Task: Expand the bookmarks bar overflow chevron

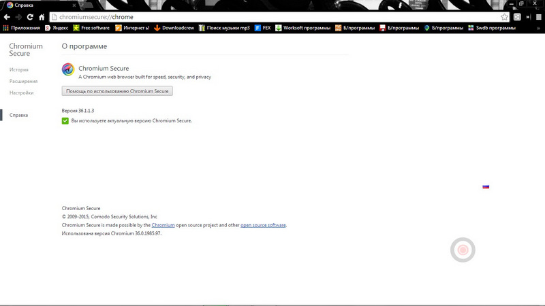Action: 538,28
